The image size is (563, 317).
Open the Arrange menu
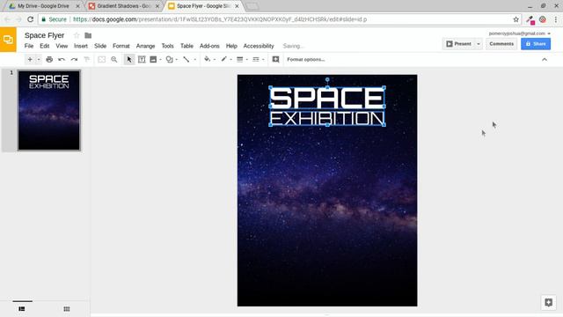click(145, 46)
